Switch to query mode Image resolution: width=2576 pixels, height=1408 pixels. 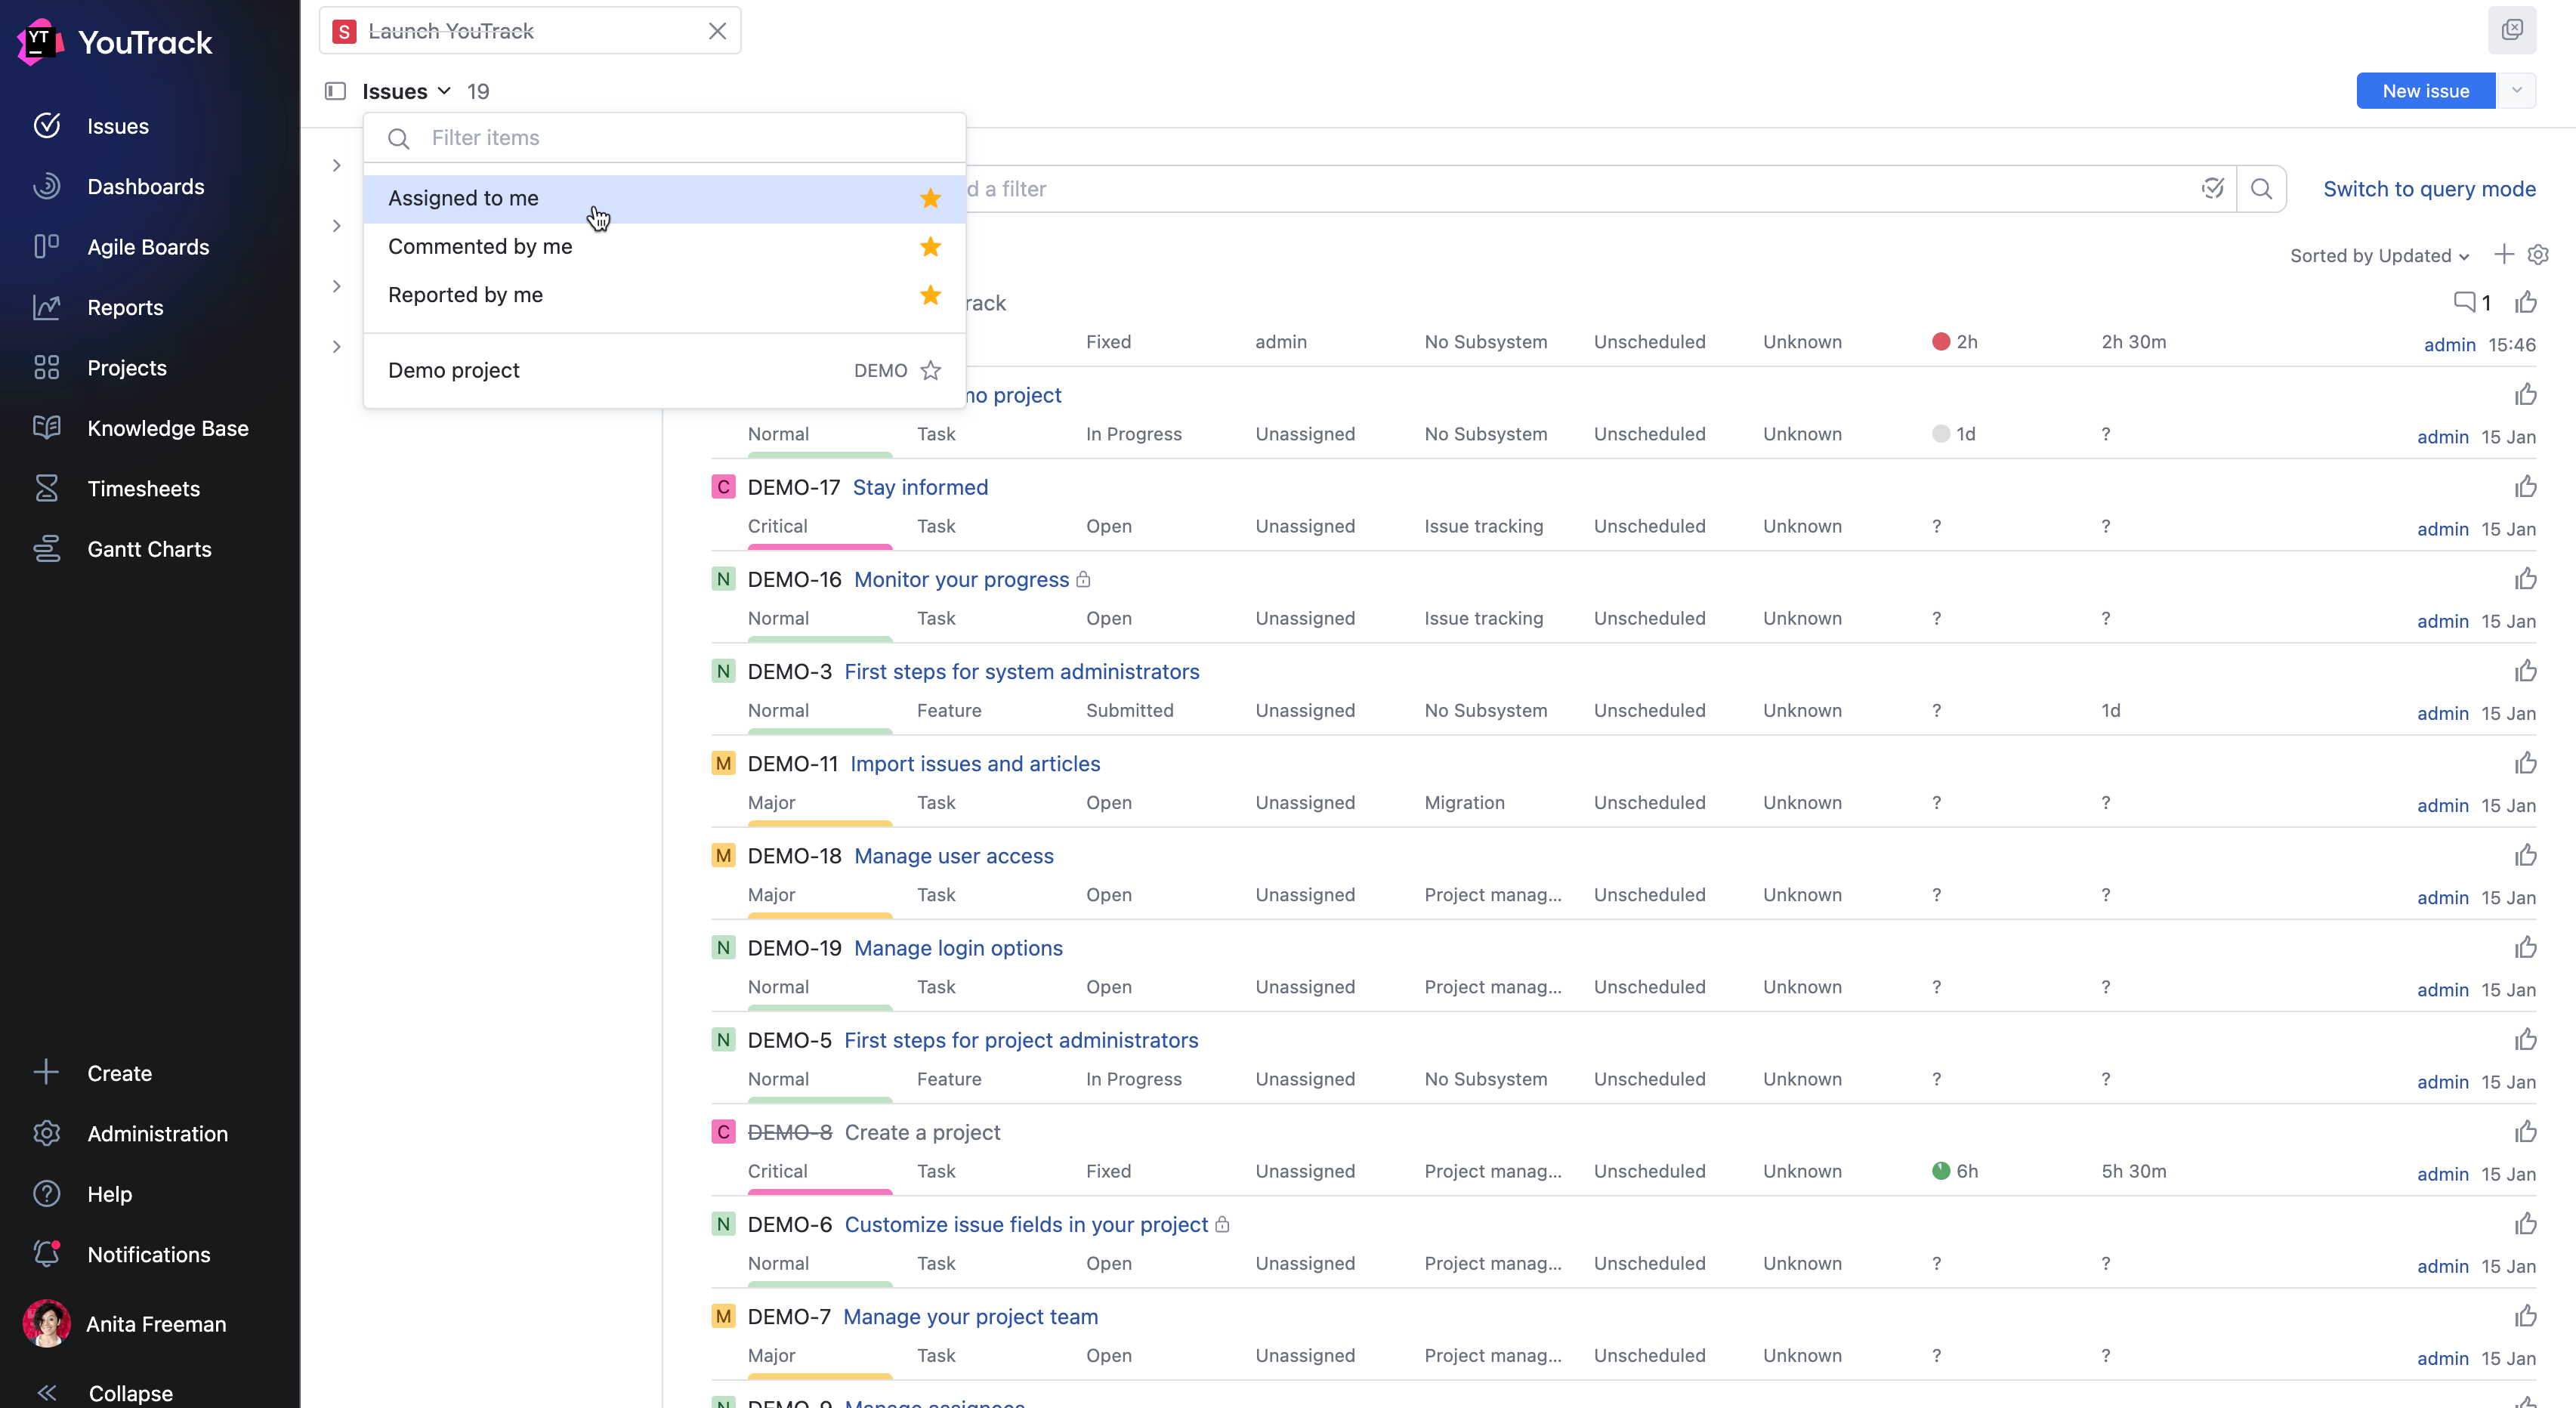tap(2429, 189)
